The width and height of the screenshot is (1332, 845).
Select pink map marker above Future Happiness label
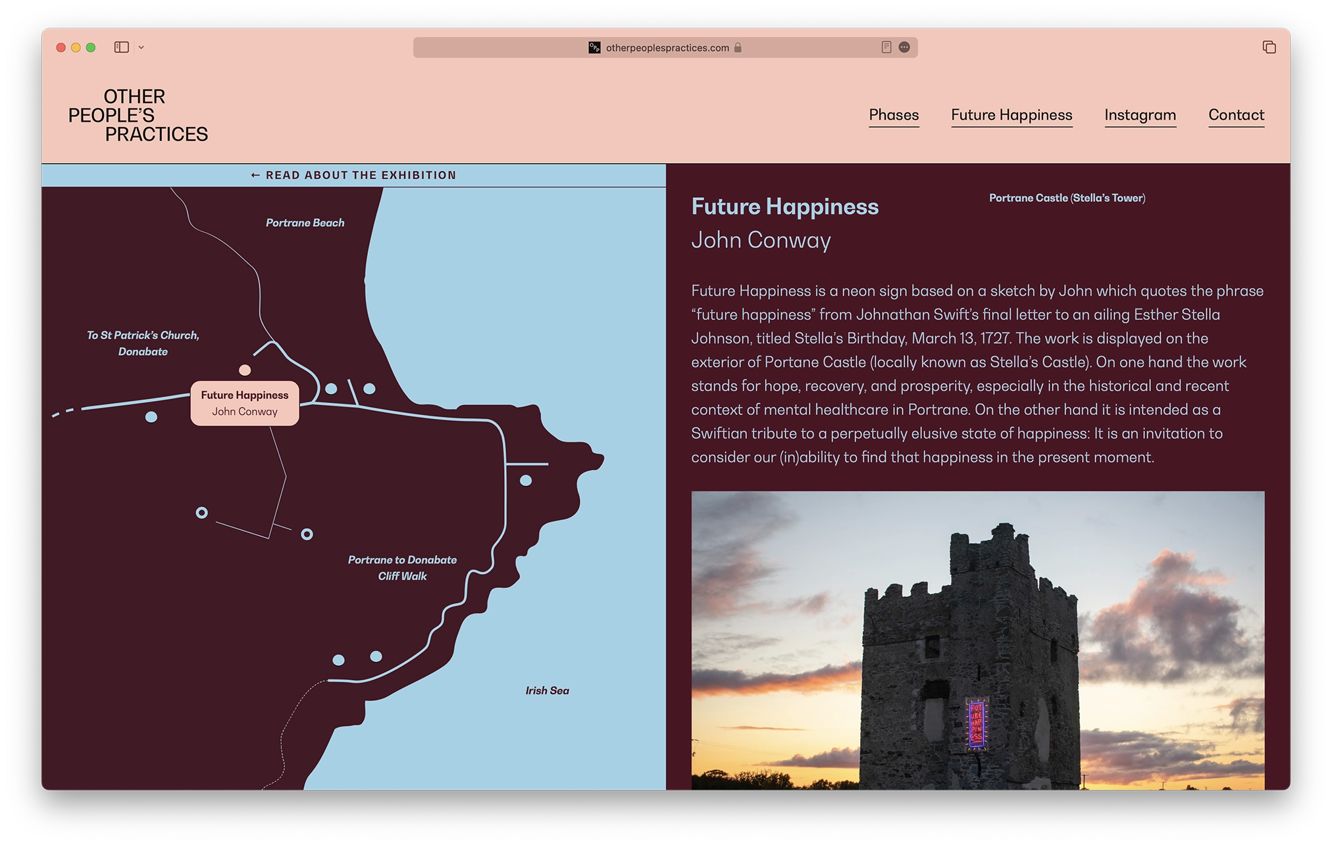245,370
